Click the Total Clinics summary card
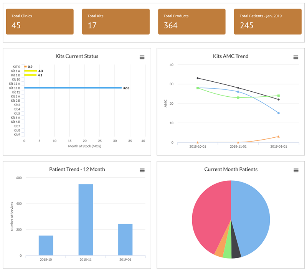Viewport: 307px width, 272px height. tap(40, 22)
